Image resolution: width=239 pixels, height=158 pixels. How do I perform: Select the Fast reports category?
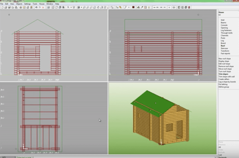click(225, 53)
